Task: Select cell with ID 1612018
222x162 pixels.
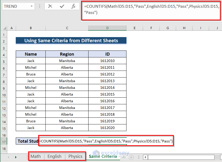Action: [x=107, y=114]
